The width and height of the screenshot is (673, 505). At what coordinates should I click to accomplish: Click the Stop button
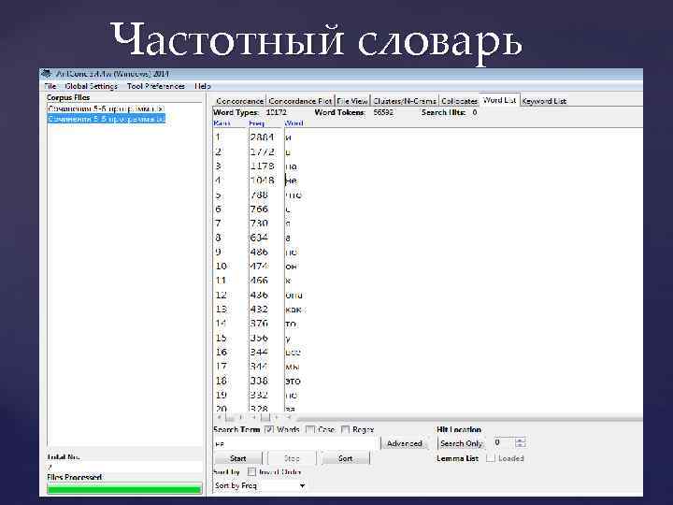[292, 458]
